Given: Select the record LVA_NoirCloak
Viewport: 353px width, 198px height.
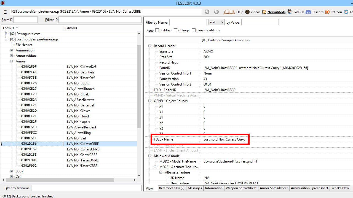Looking at the screenshot, I should pos(78,94).
